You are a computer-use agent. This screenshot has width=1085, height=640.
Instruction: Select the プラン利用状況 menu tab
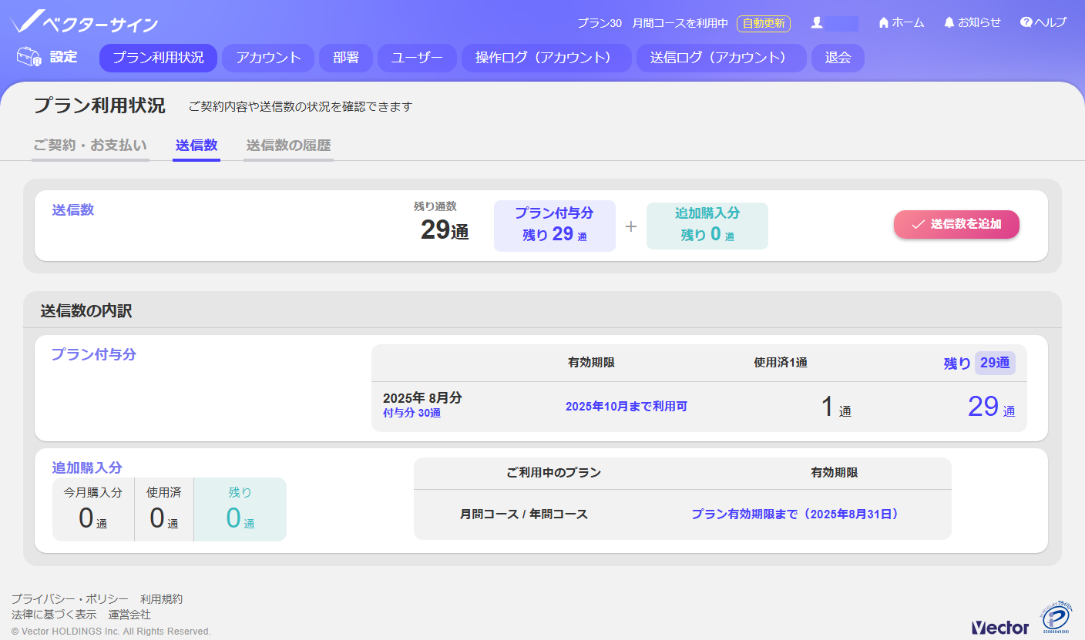[158, 58]
